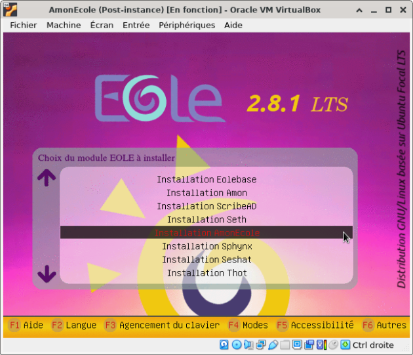Screen dimensions: 413x355
Task: Click the green arrow host key icon
Action: [x=345, y=345]
